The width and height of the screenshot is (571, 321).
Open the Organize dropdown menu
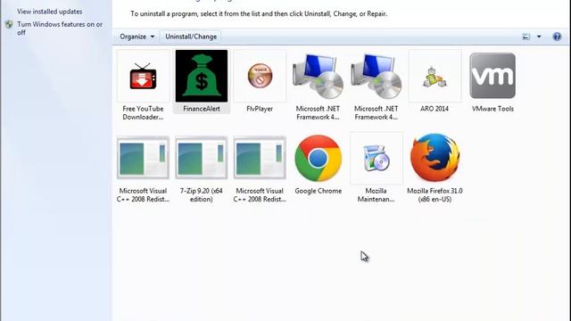coord(137,37)
